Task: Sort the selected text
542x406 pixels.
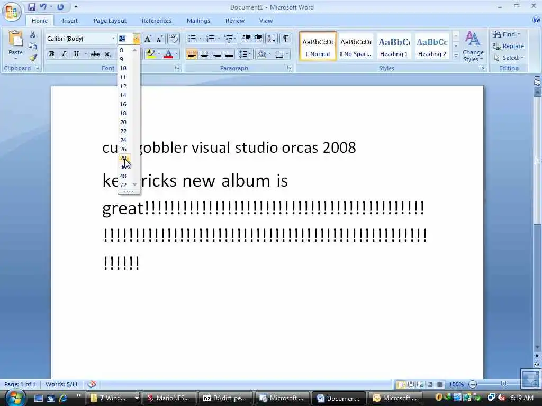Action: pyautogui.click(x=272, y=38)
